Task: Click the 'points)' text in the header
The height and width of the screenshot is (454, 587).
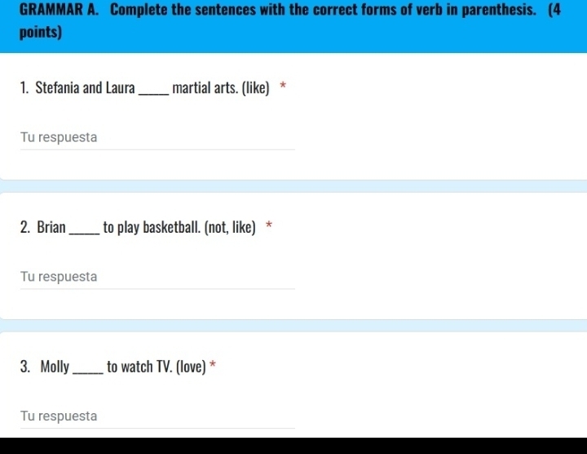Action: coord(40,33)
